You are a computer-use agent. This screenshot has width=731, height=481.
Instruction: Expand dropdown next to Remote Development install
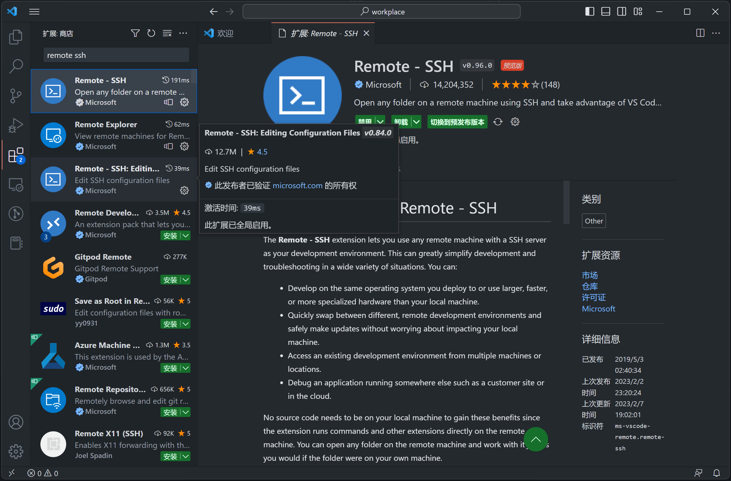click(x=186, y=235)
